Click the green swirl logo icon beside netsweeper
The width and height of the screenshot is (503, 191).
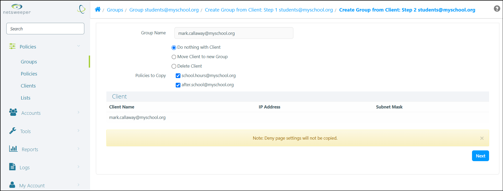point(81,9)
